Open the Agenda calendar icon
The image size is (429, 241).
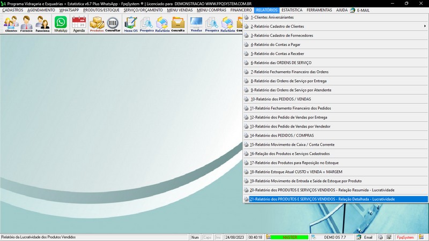[79, 24]
